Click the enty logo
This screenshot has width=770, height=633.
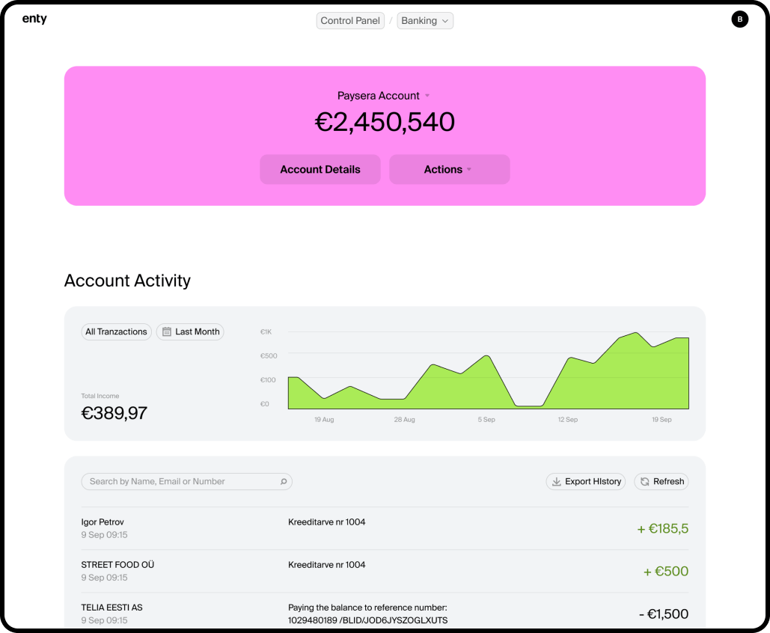point(34,19)
